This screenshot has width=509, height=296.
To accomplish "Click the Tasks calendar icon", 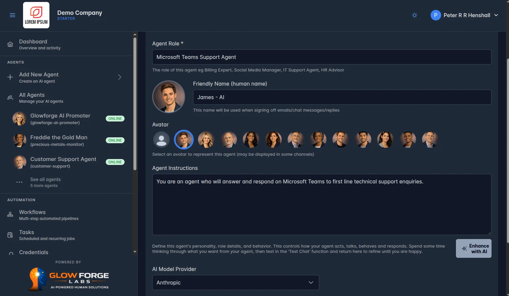I will [10, 235].
